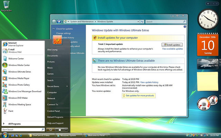The width and height of the screenshot is (221, 138).
Task: Launch Windows Media Center
Action: click(23, 65)
